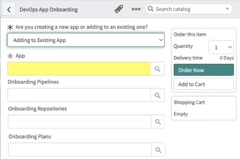Click the '0 Days' value
The image size is (240, 159).
tap(227, 58)
